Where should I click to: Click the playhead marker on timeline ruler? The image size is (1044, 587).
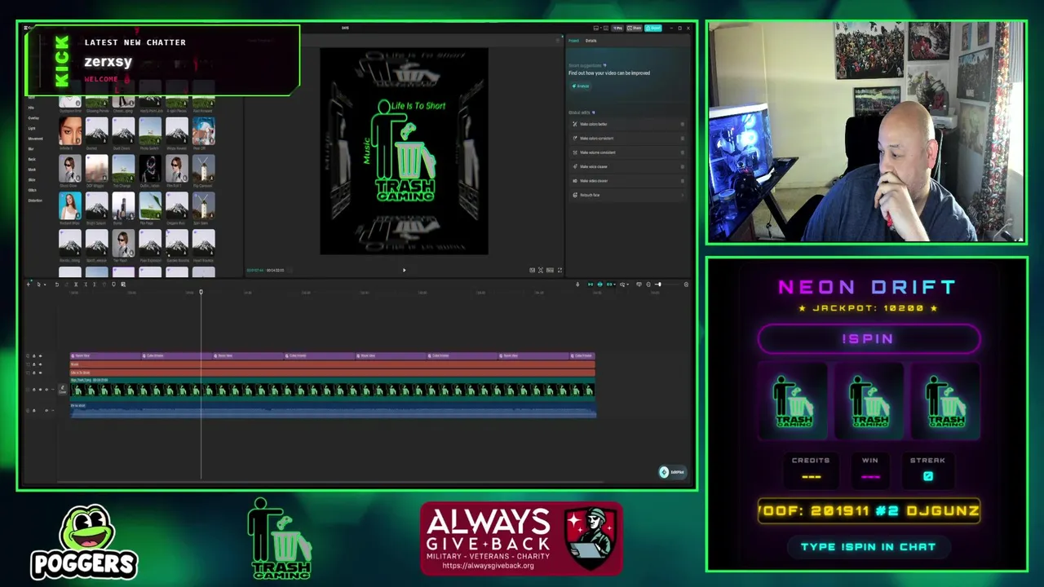[x=201, y=292]
